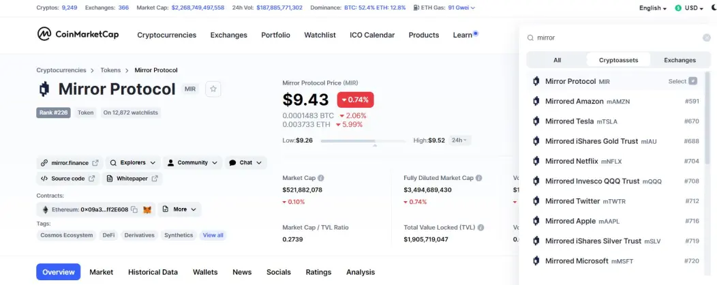Select the Overview tab
The image size is (717, 285).
tap(59, 272)
